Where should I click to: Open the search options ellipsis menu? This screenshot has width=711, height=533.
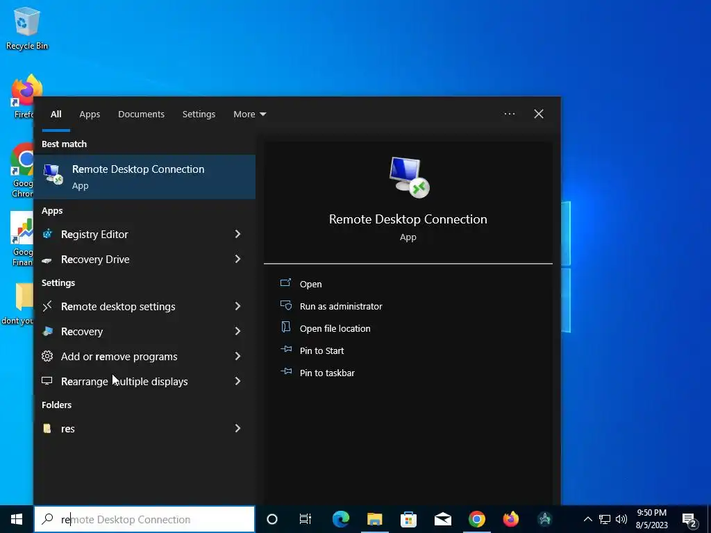509,114
